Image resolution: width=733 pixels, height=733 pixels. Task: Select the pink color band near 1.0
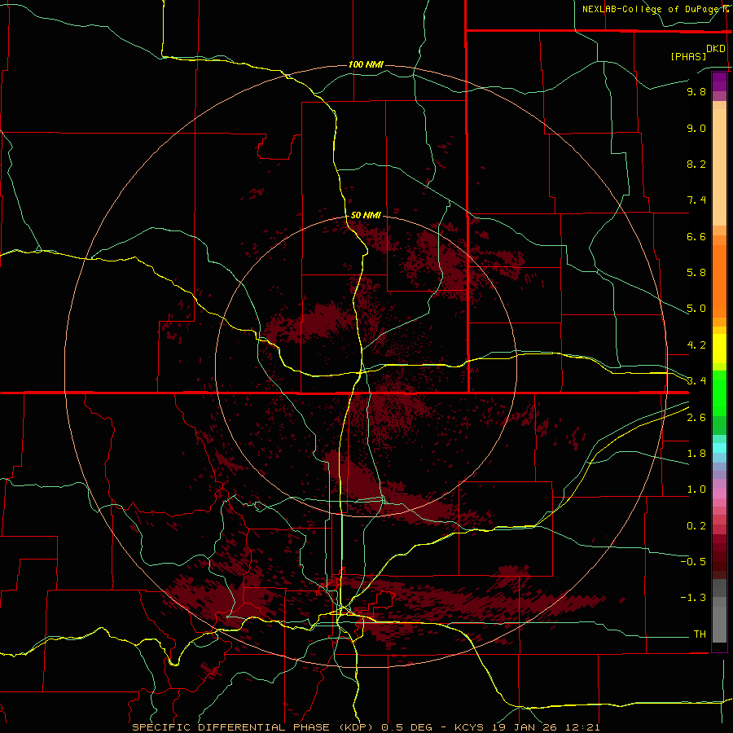[x=719, y=494]
